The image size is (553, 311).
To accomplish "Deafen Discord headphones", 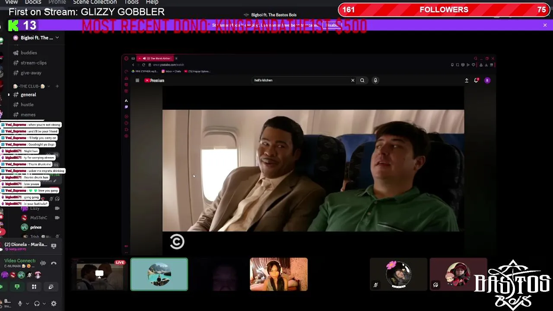I will 37,304.
